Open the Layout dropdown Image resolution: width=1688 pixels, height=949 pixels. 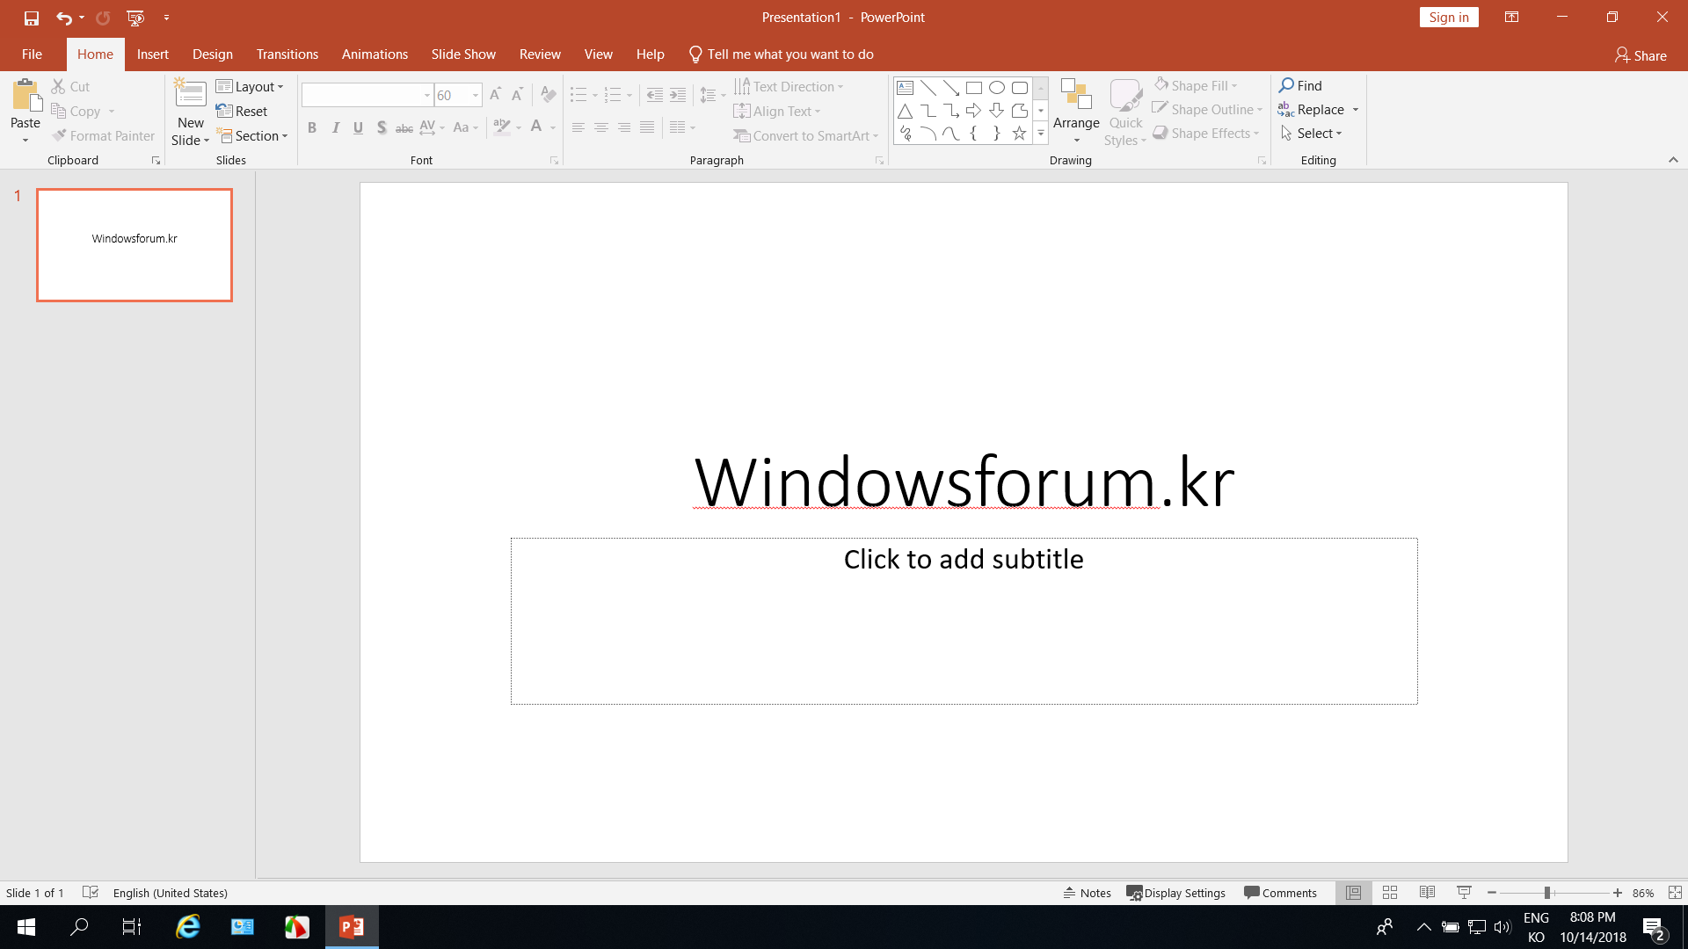point(250,86)
